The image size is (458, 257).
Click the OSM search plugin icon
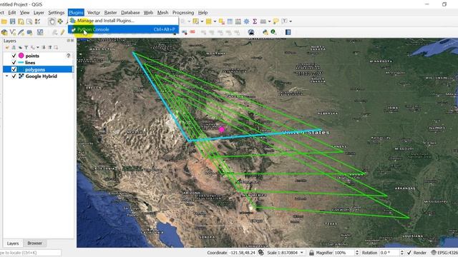click(x=273, y=32)
